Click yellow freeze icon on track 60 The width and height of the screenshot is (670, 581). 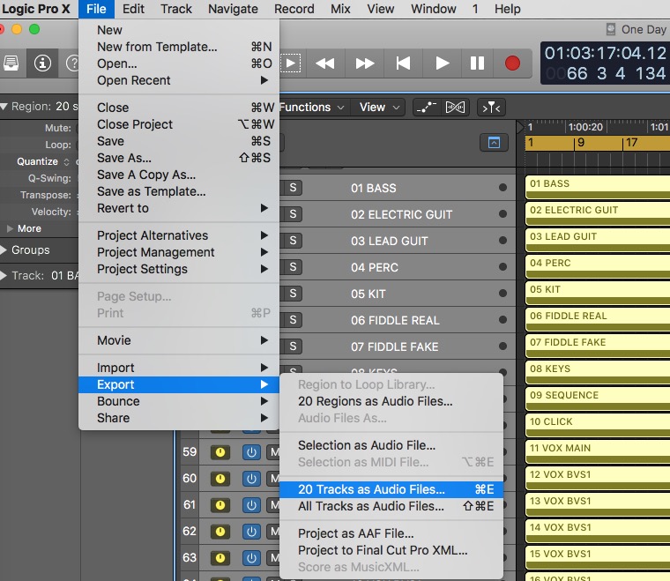pyautogui.click(x=220, y=479)
